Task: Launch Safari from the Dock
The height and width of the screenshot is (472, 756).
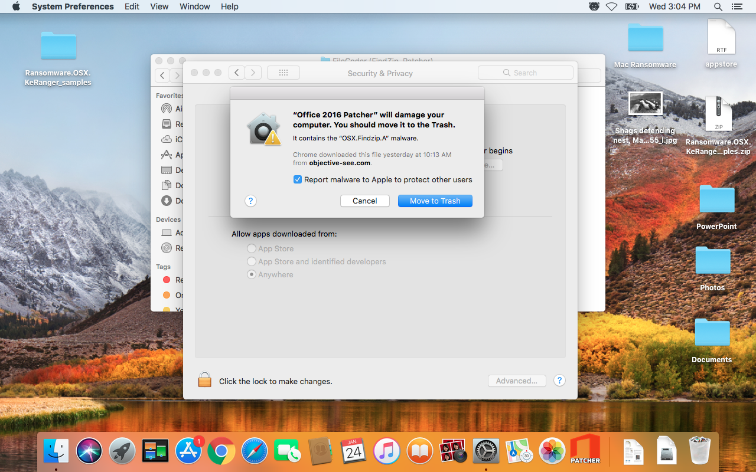Action: [255, 451]
